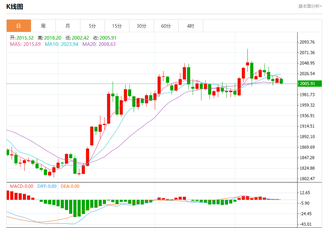Click the 2071.36 price axis label
Viewport: 326px width, 228px height.
pos(307,53)
